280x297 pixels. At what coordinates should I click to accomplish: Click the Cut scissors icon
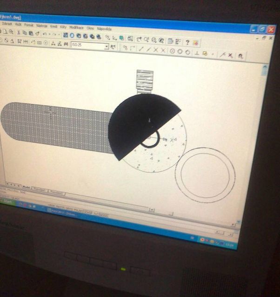click(x=19, y=32)
